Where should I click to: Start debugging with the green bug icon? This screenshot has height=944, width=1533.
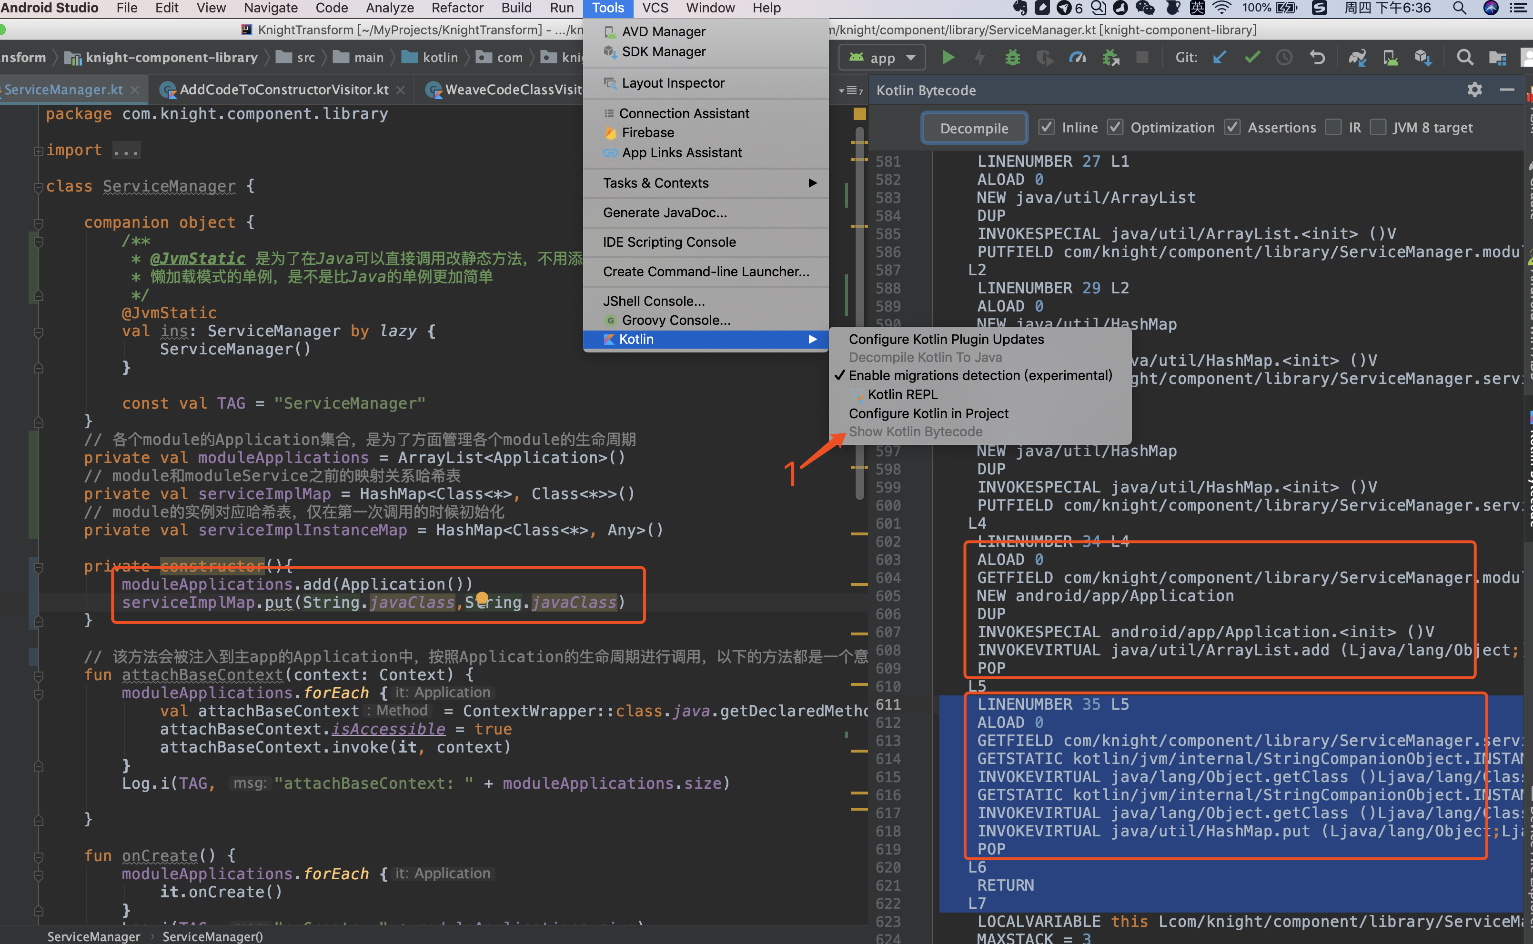click(x=1012, y=58)
